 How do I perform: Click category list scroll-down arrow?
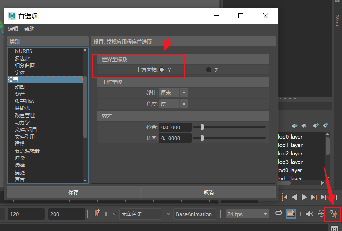85,180
